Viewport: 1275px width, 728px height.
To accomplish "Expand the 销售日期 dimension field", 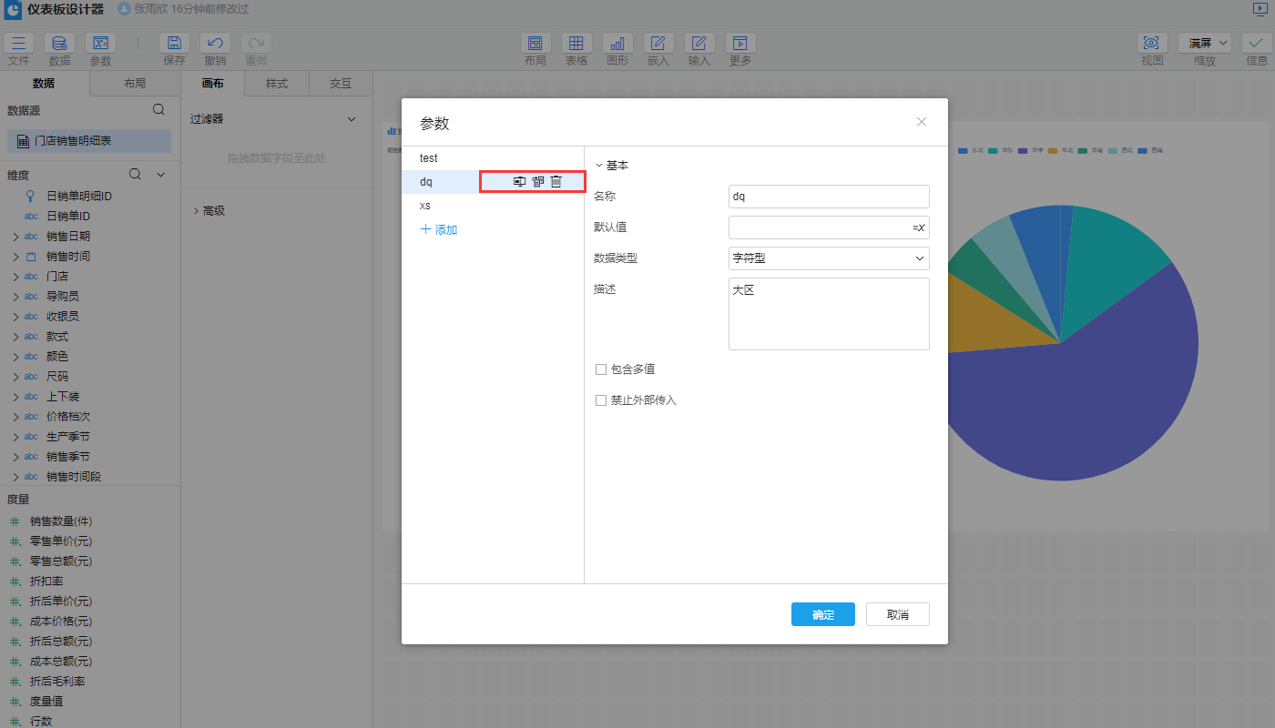I will [15, 237].
